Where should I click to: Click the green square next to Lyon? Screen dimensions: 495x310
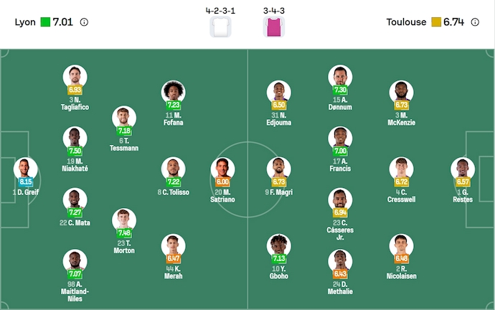(45, 22)
